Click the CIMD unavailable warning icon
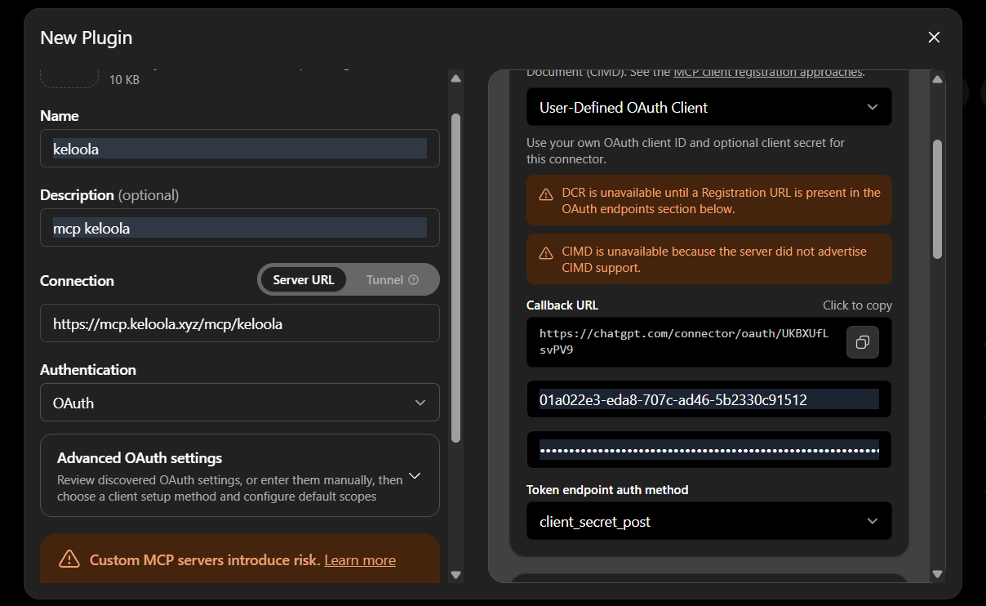Image resolution: width=986 pixels, height=606 pixels. [546, 253]
